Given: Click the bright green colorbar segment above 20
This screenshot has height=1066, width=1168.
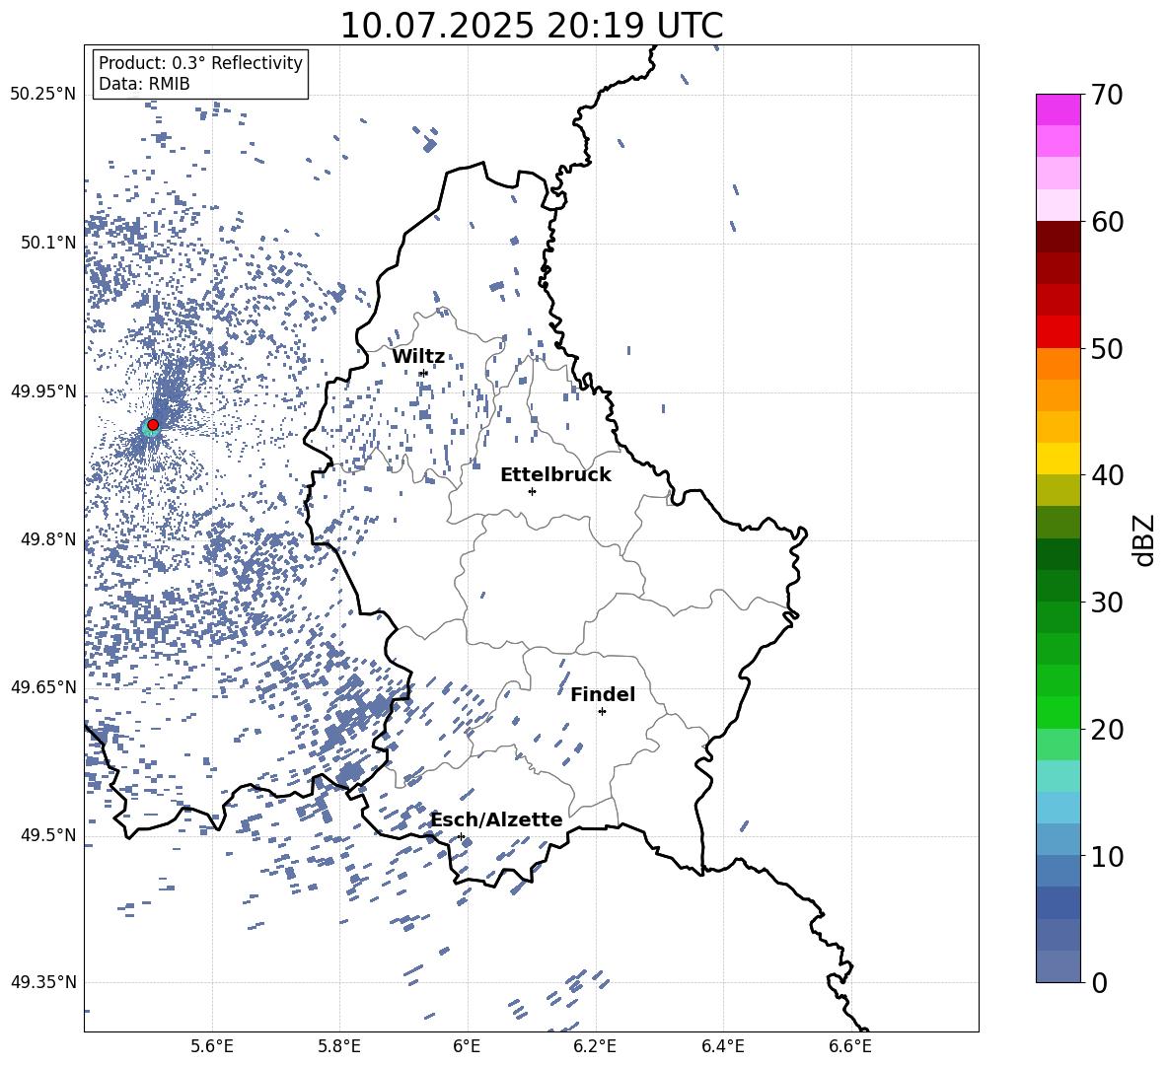Looking at the screenshot, I should pos(1058,712).
